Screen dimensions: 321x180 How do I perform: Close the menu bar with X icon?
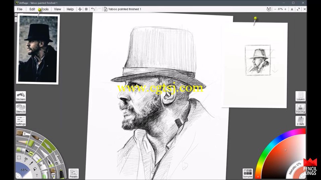click(x=305, y=9)
